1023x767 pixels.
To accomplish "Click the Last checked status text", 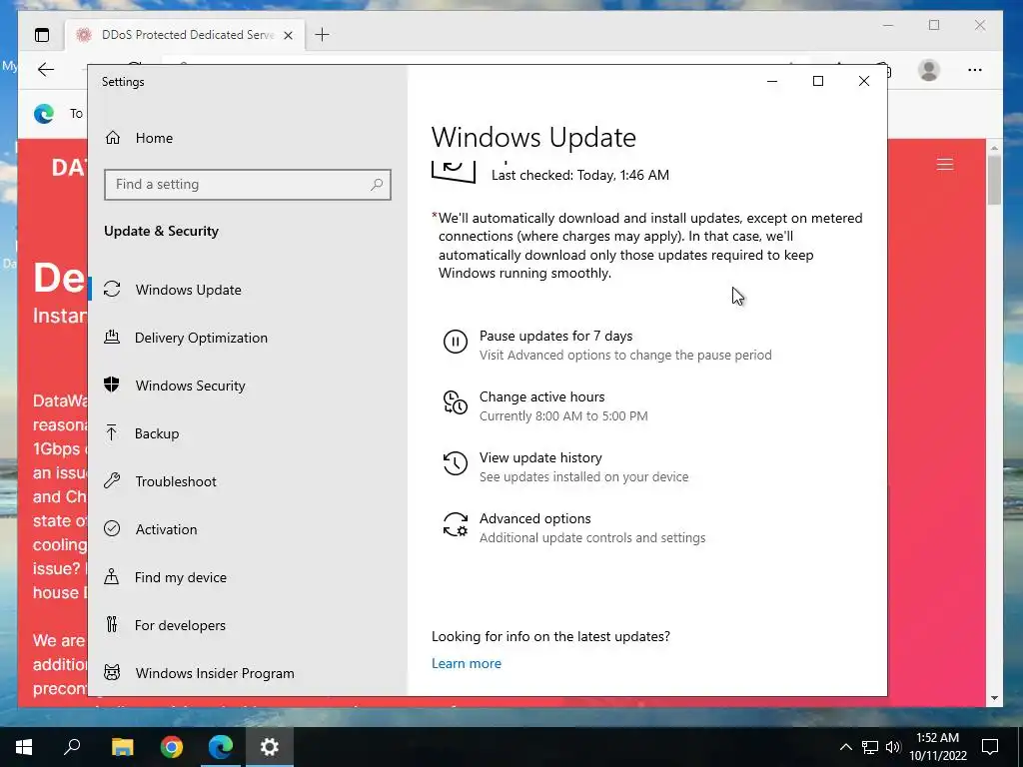I will 580,175.
